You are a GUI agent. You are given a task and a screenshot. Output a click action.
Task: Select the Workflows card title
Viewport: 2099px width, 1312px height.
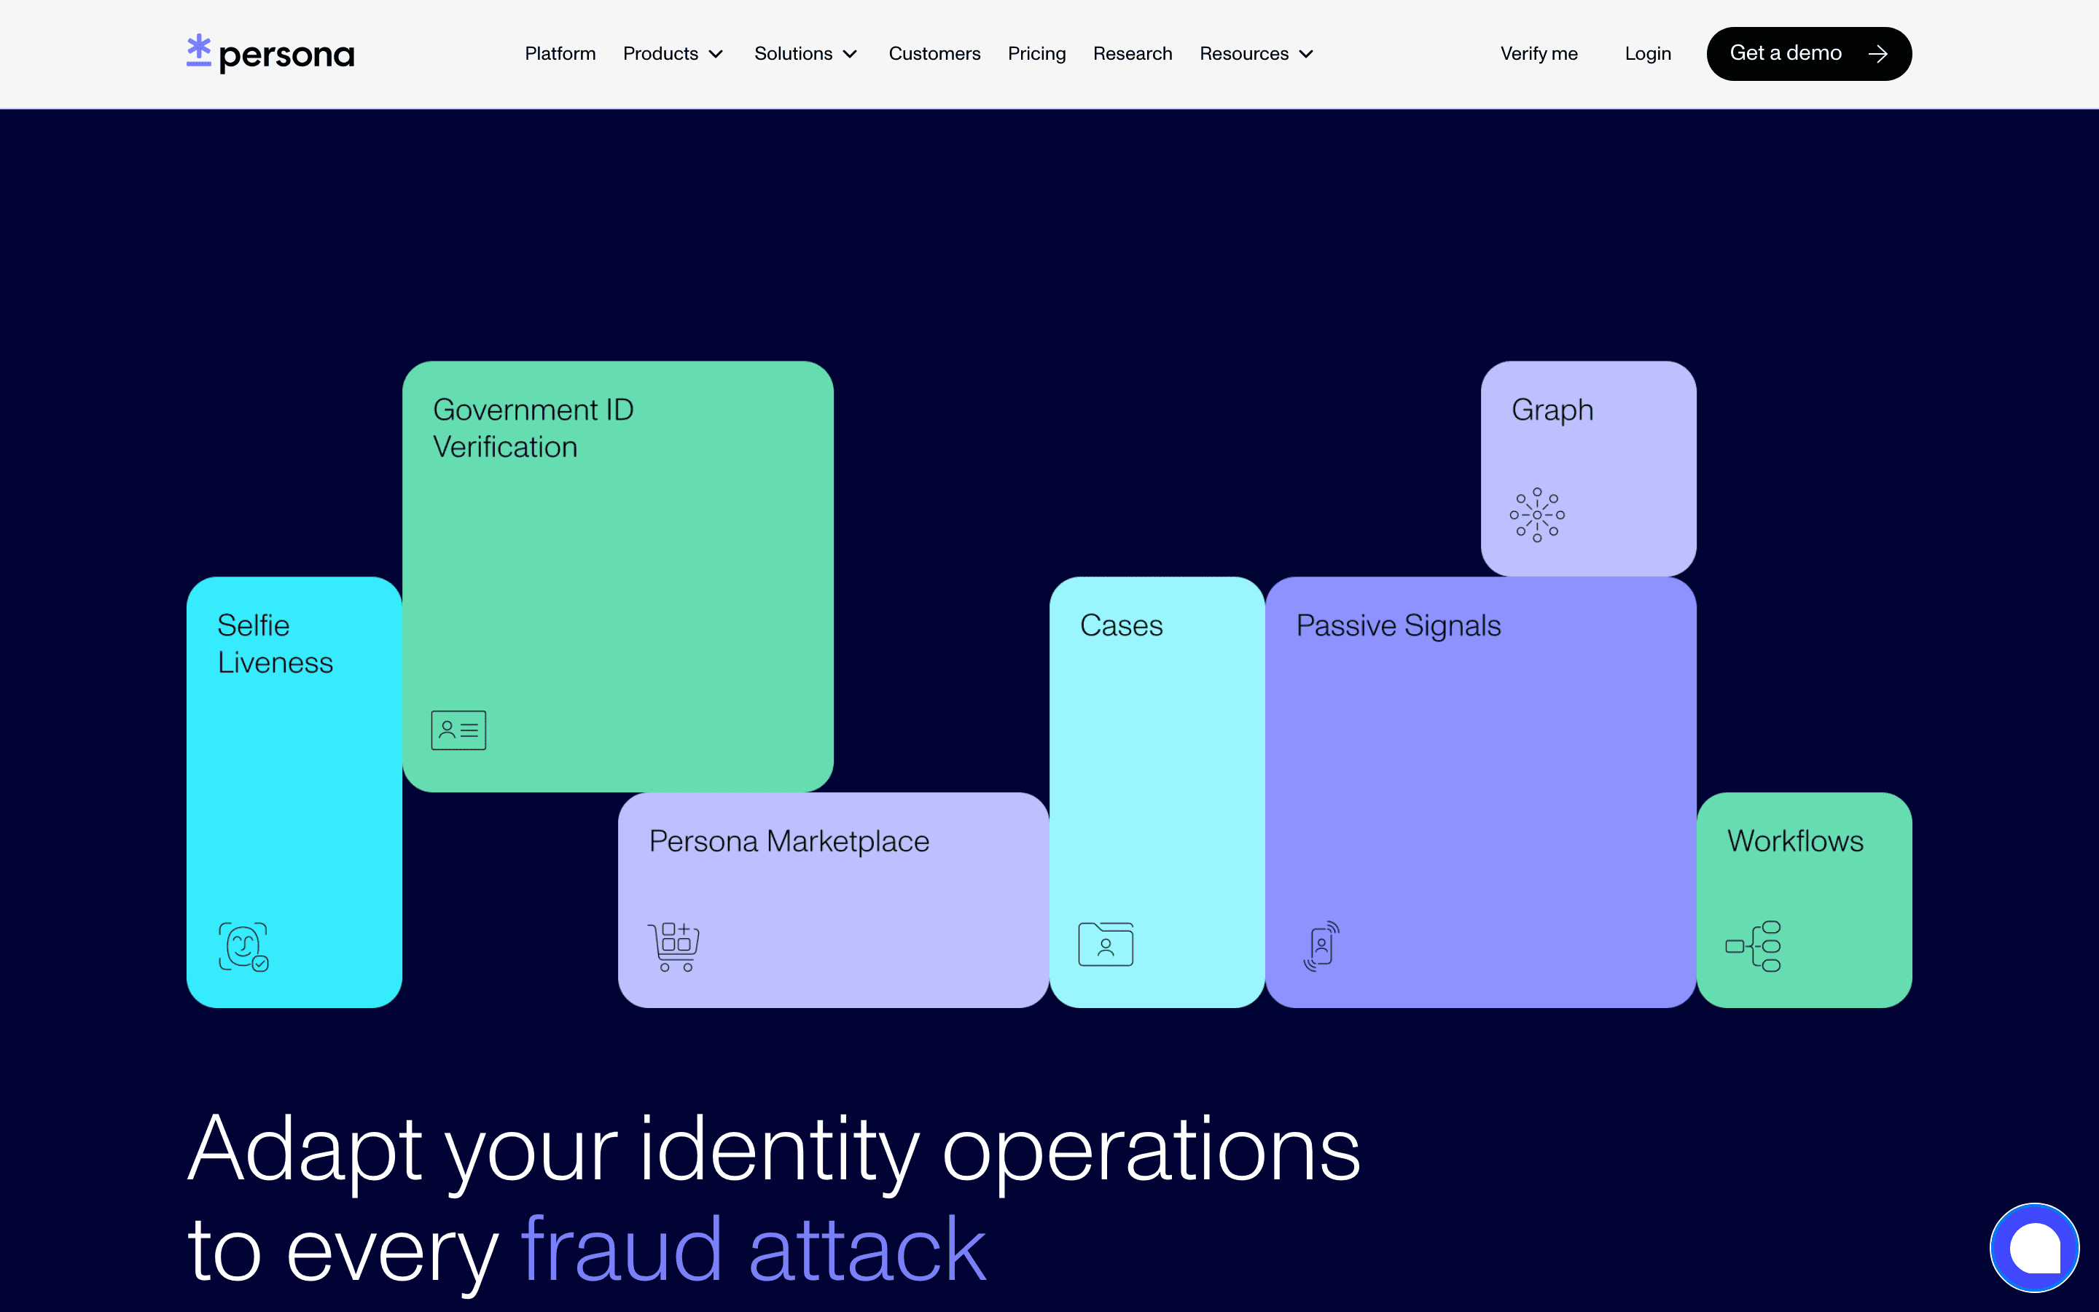1794,841
